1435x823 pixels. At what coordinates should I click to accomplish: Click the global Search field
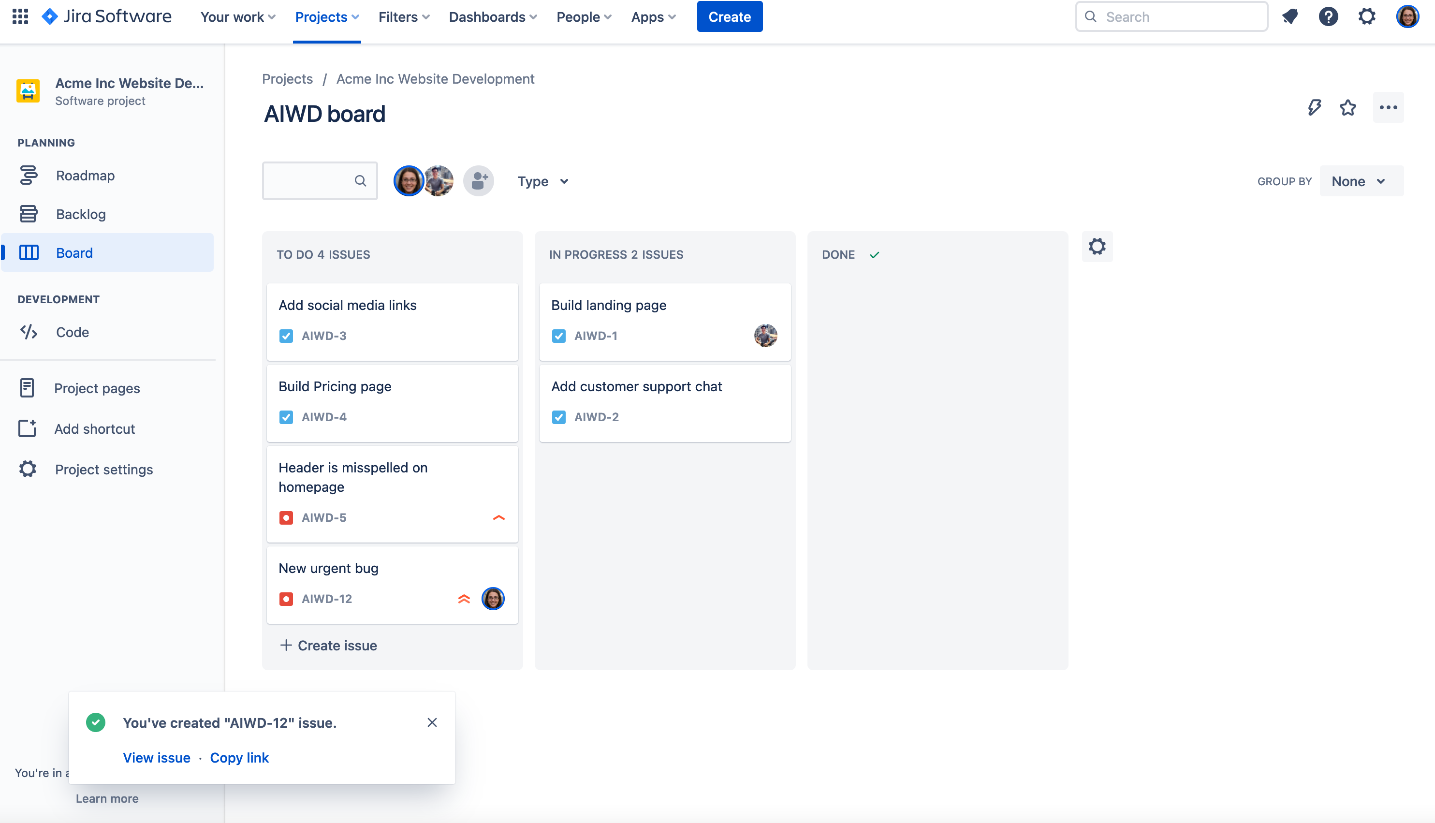tap(1171, 17)
